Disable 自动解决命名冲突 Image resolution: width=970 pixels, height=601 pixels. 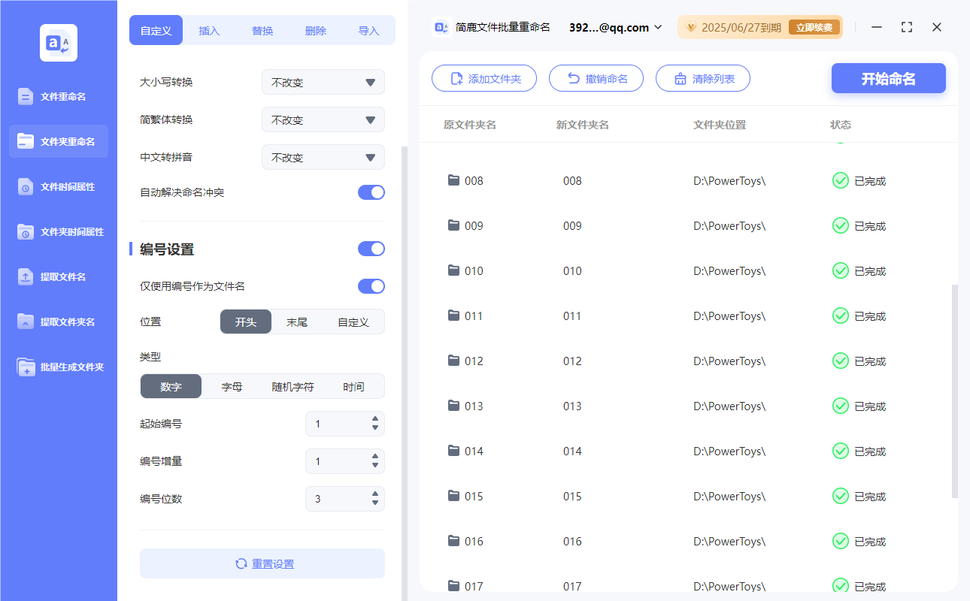coord(371,192)
